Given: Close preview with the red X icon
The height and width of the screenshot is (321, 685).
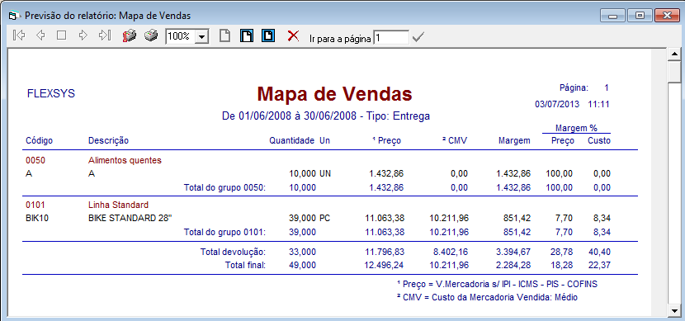Looking at the screenshot, I should tap(293, 35).
